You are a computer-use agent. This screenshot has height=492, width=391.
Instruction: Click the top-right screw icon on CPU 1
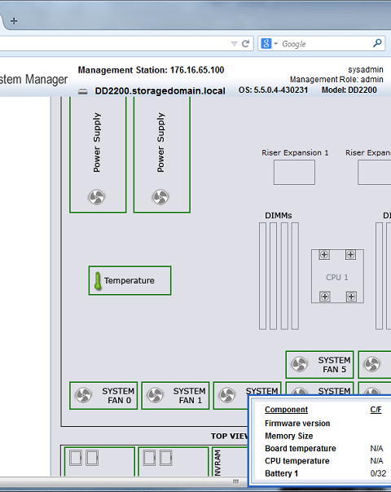coord(350,254)
